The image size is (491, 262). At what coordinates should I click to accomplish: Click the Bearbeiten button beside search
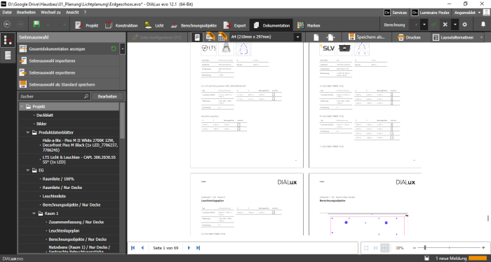[107, 96]
